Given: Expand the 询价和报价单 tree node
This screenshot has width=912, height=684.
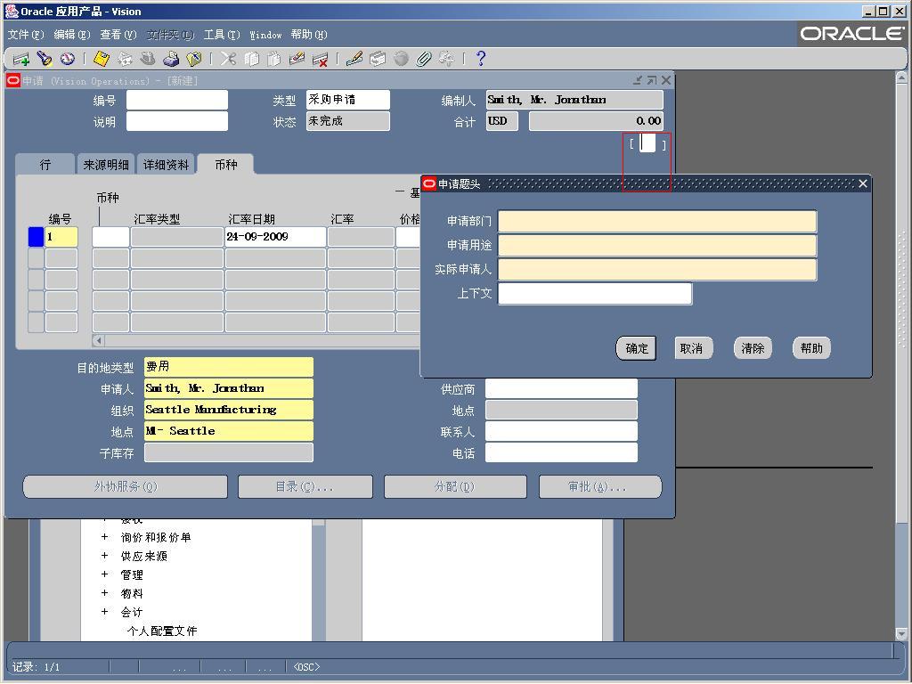Looking at the screenshot, I should [x=105, y=537].
